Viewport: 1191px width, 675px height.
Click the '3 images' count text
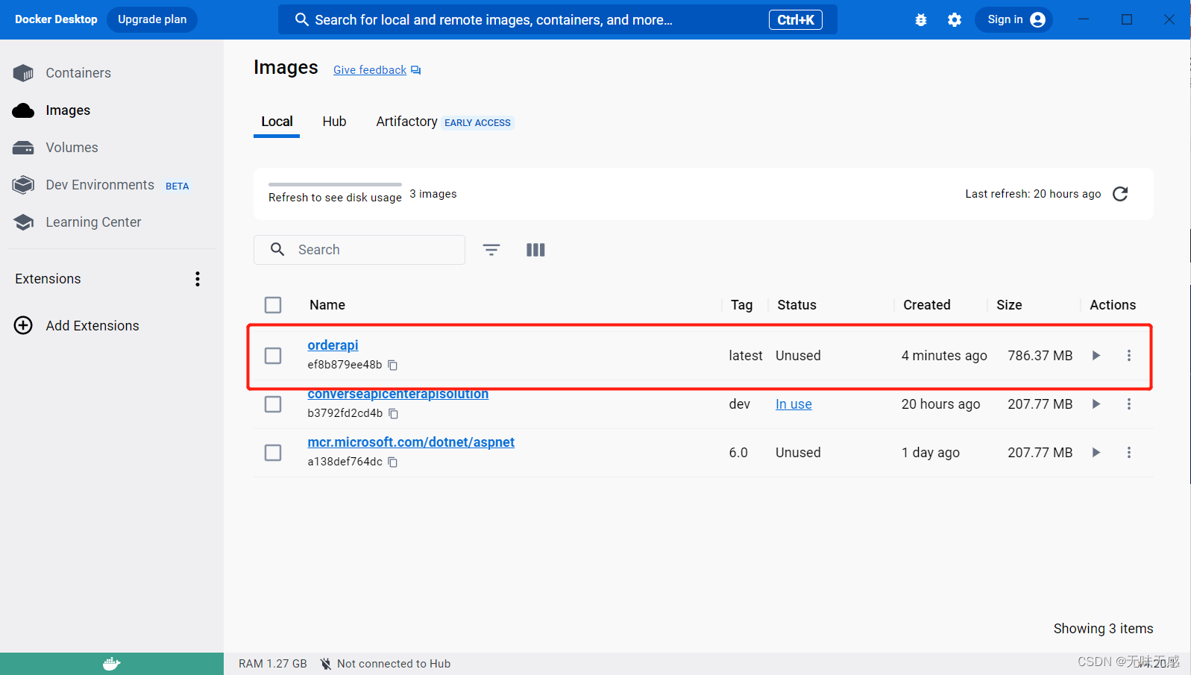pos(433,194)
